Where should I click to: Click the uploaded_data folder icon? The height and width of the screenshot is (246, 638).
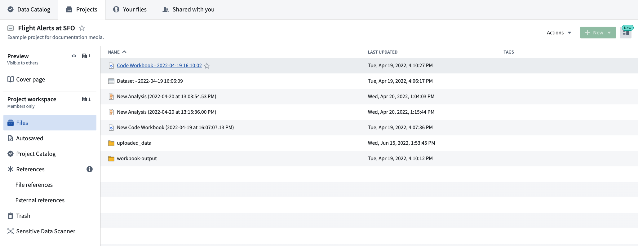[x=111, y=143]
